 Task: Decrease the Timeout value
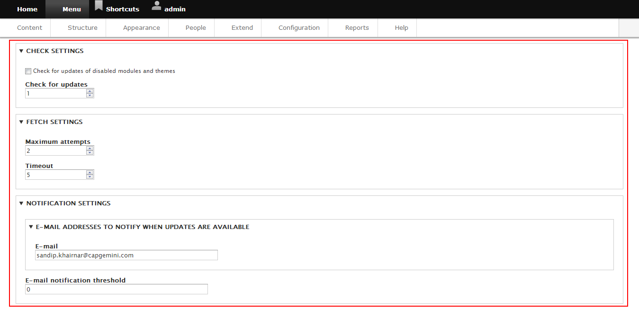pos(90,177)
